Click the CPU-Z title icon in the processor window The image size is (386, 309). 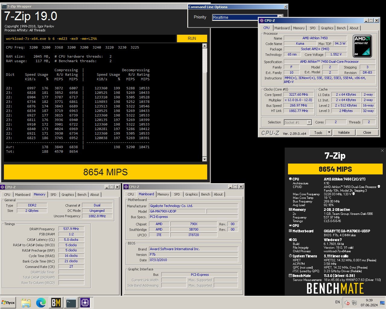(261, 21)
